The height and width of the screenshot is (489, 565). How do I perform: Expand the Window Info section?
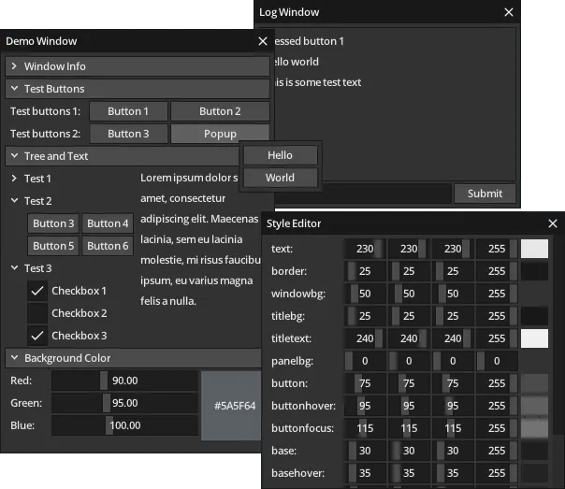click(138, 66)
